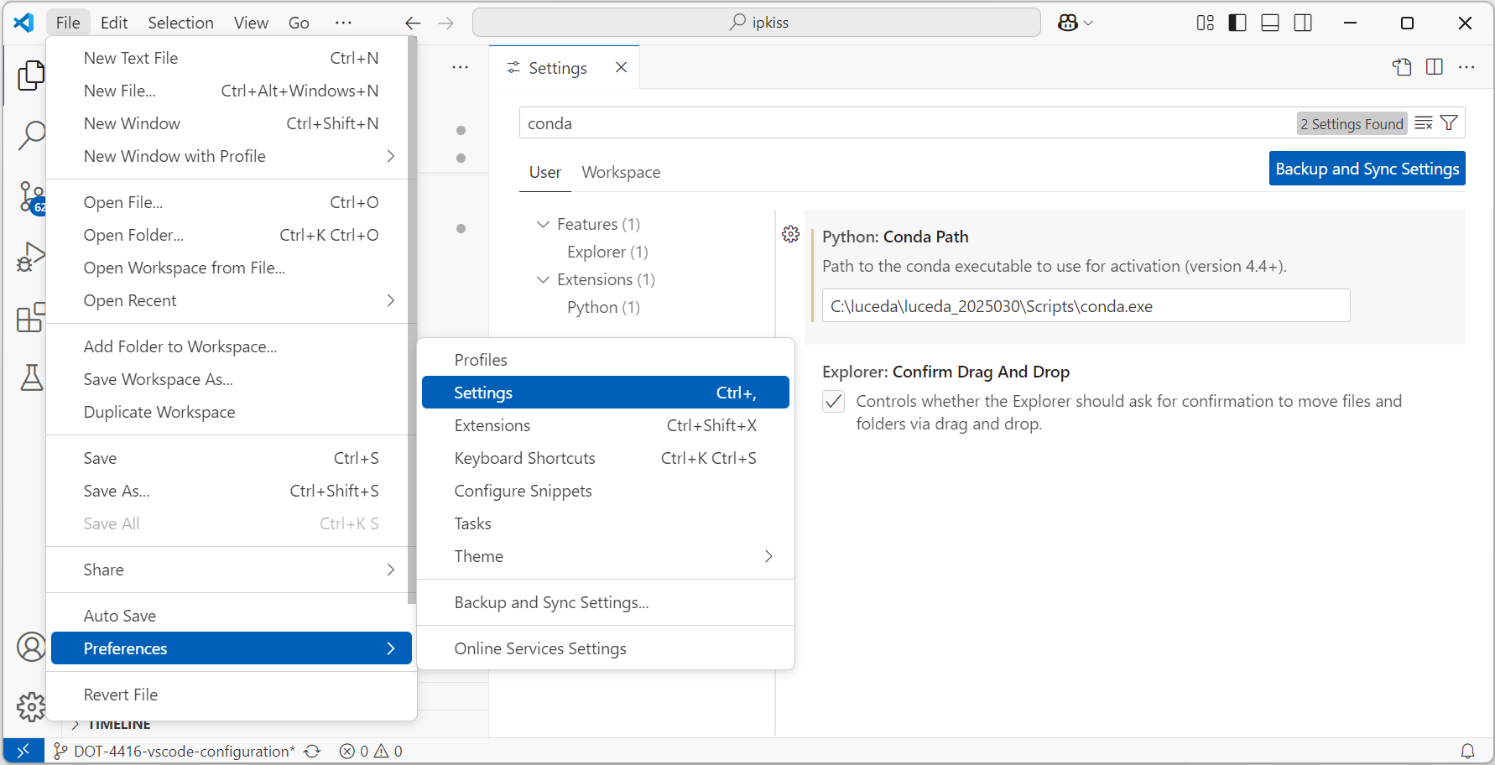Click the Backup and Sync Settings button
Screen dimensions: 1495x765
(1367, 169)
